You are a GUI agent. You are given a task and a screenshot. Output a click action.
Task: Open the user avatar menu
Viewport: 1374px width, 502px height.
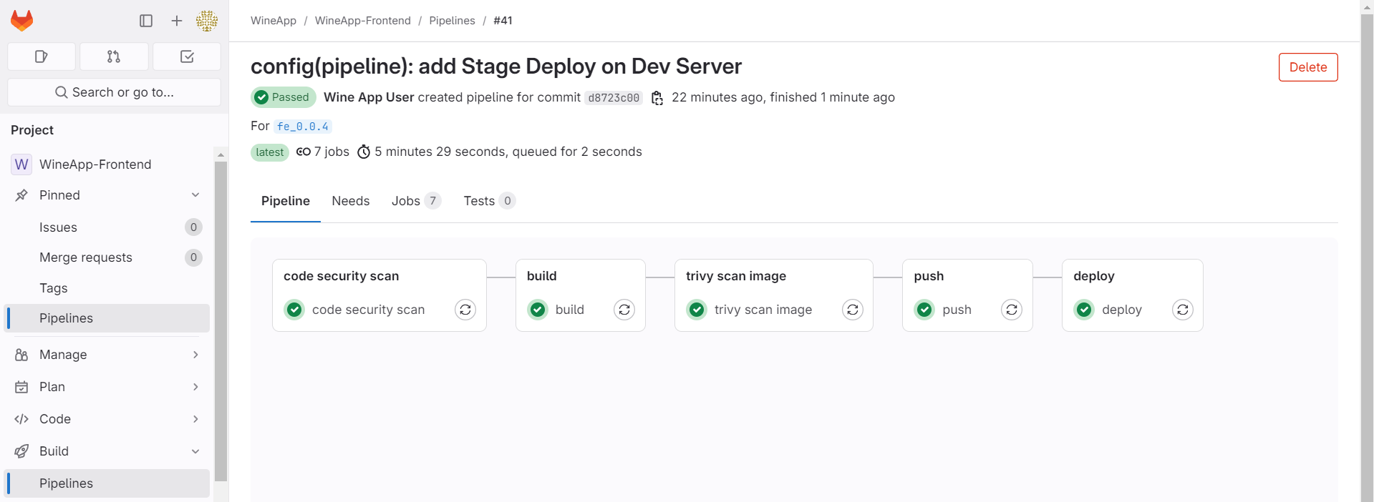(207, 21)
